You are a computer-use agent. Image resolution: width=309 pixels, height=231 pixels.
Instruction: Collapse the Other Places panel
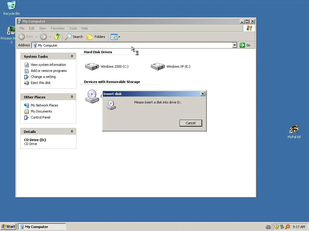[x=72, y=97]
